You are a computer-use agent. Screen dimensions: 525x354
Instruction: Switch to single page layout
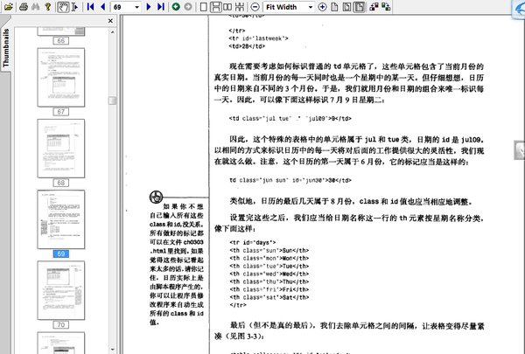click(x=203, y=7)
